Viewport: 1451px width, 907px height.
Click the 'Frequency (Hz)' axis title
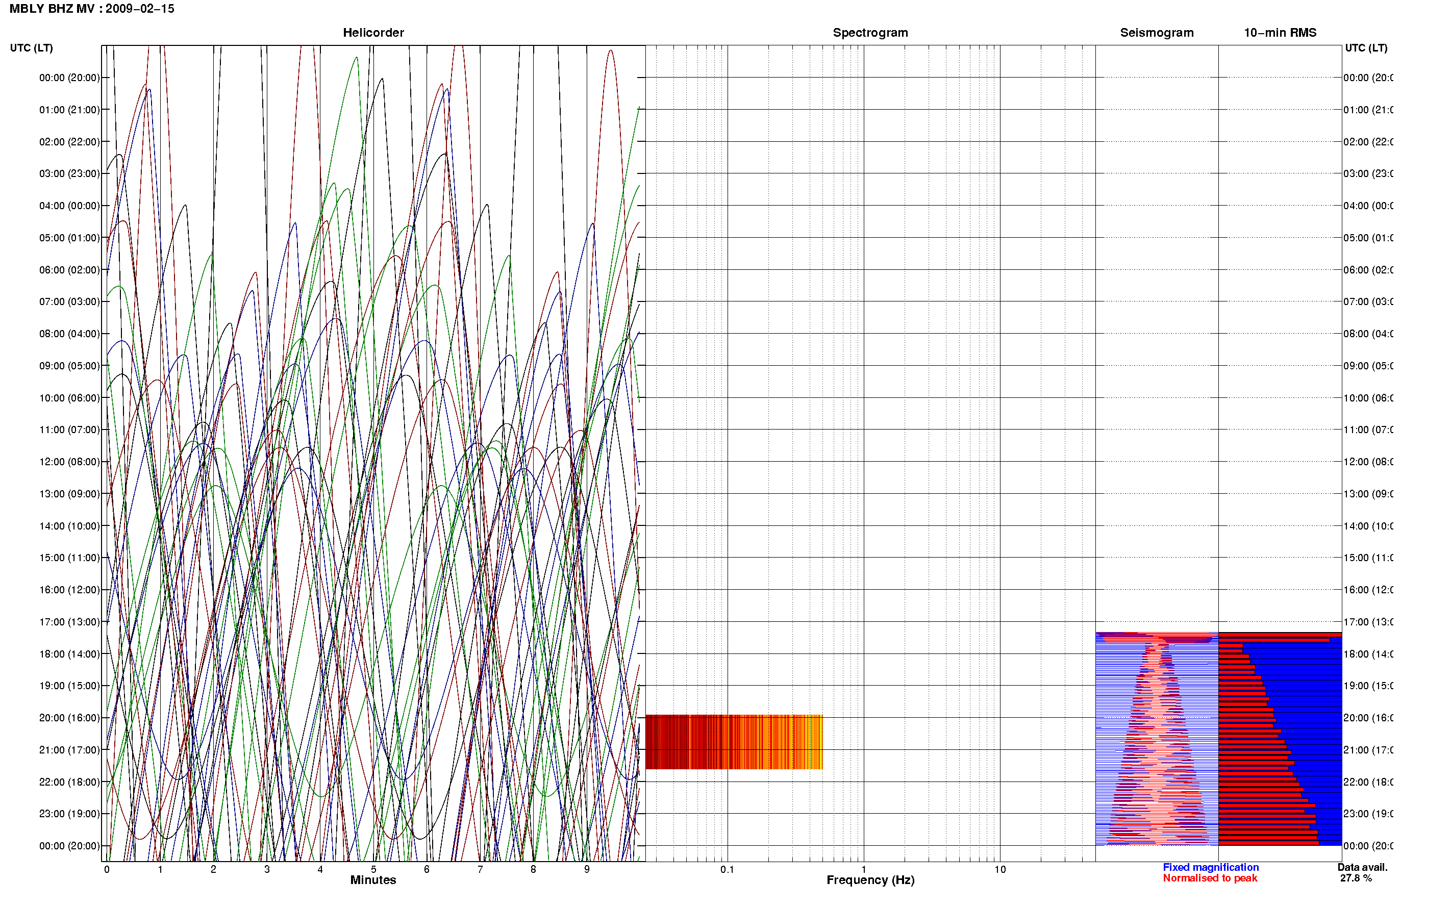[x=870, y=880]
